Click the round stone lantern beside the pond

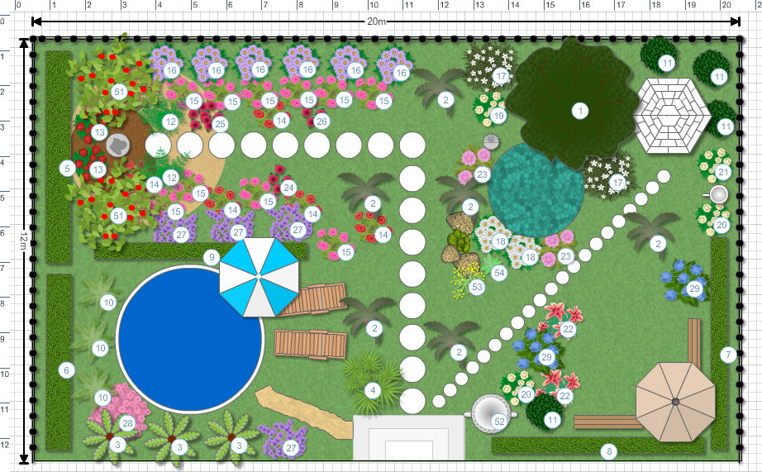[491, 141]
